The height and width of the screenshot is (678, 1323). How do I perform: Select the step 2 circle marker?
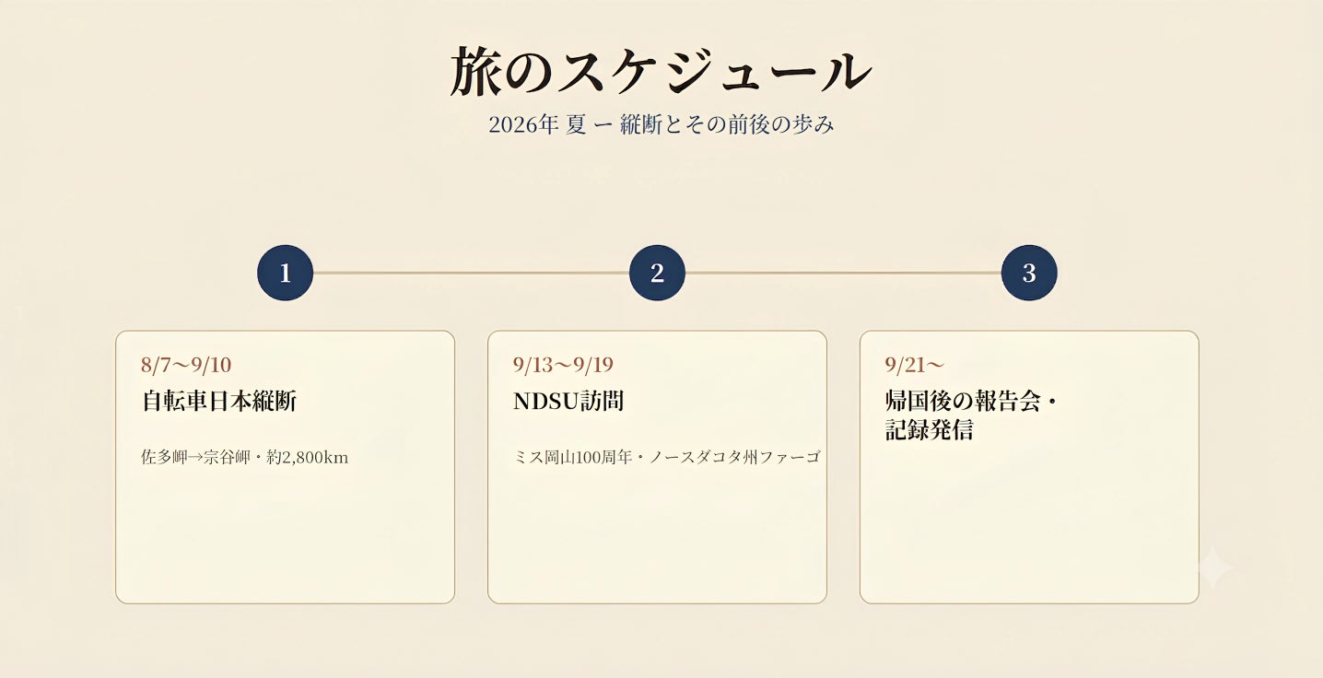pyautogui.click(x=657, y=273)
